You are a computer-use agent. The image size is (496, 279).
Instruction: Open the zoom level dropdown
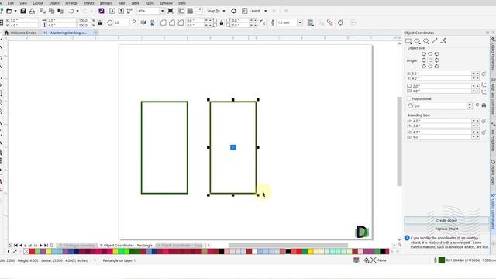click(162, 11)
